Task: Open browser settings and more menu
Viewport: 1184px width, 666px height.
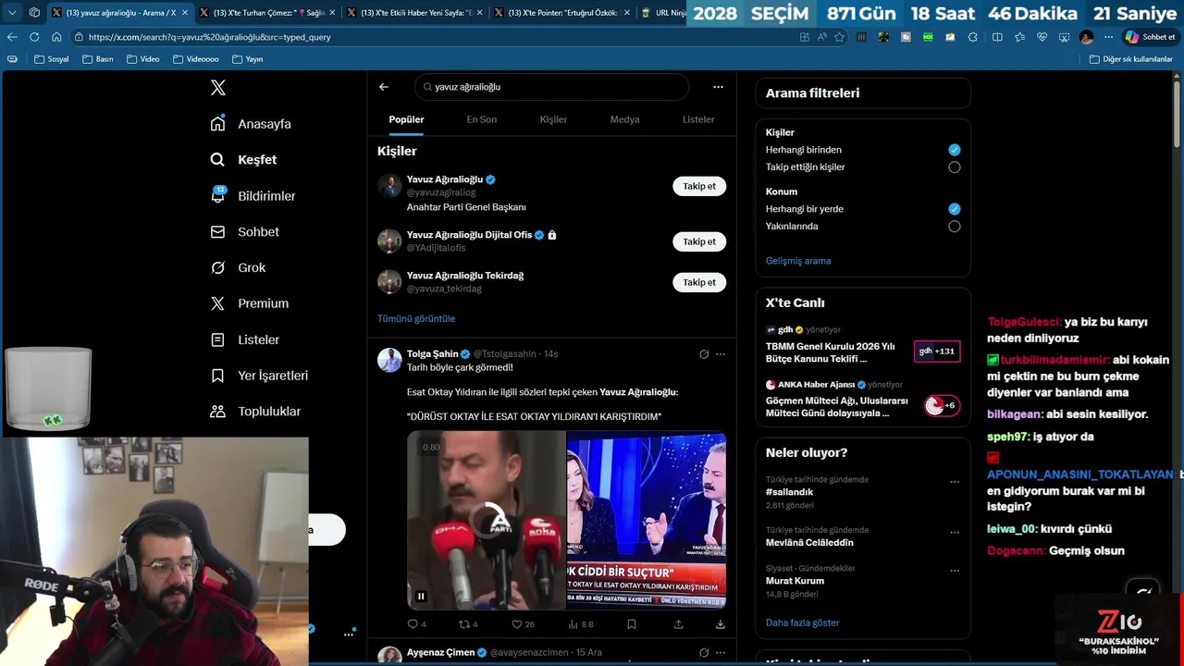Action: click(x=1107, y=37)
